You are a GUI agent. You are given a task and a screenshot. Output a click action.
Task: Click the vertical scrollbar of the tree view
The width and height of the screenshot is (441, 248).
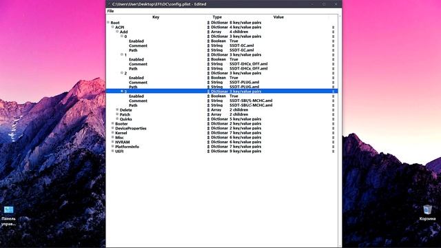[340, 131]
